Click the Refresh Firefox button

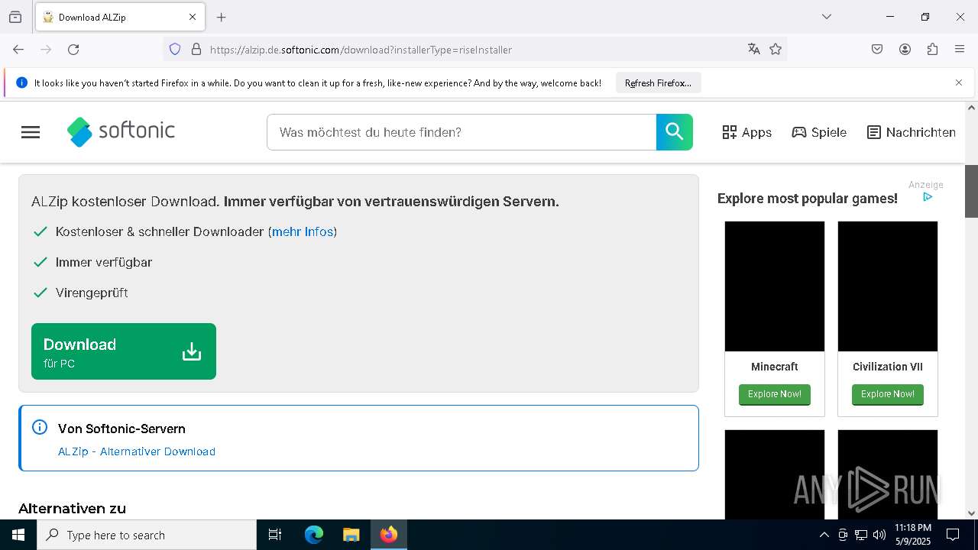coord(658,83)
